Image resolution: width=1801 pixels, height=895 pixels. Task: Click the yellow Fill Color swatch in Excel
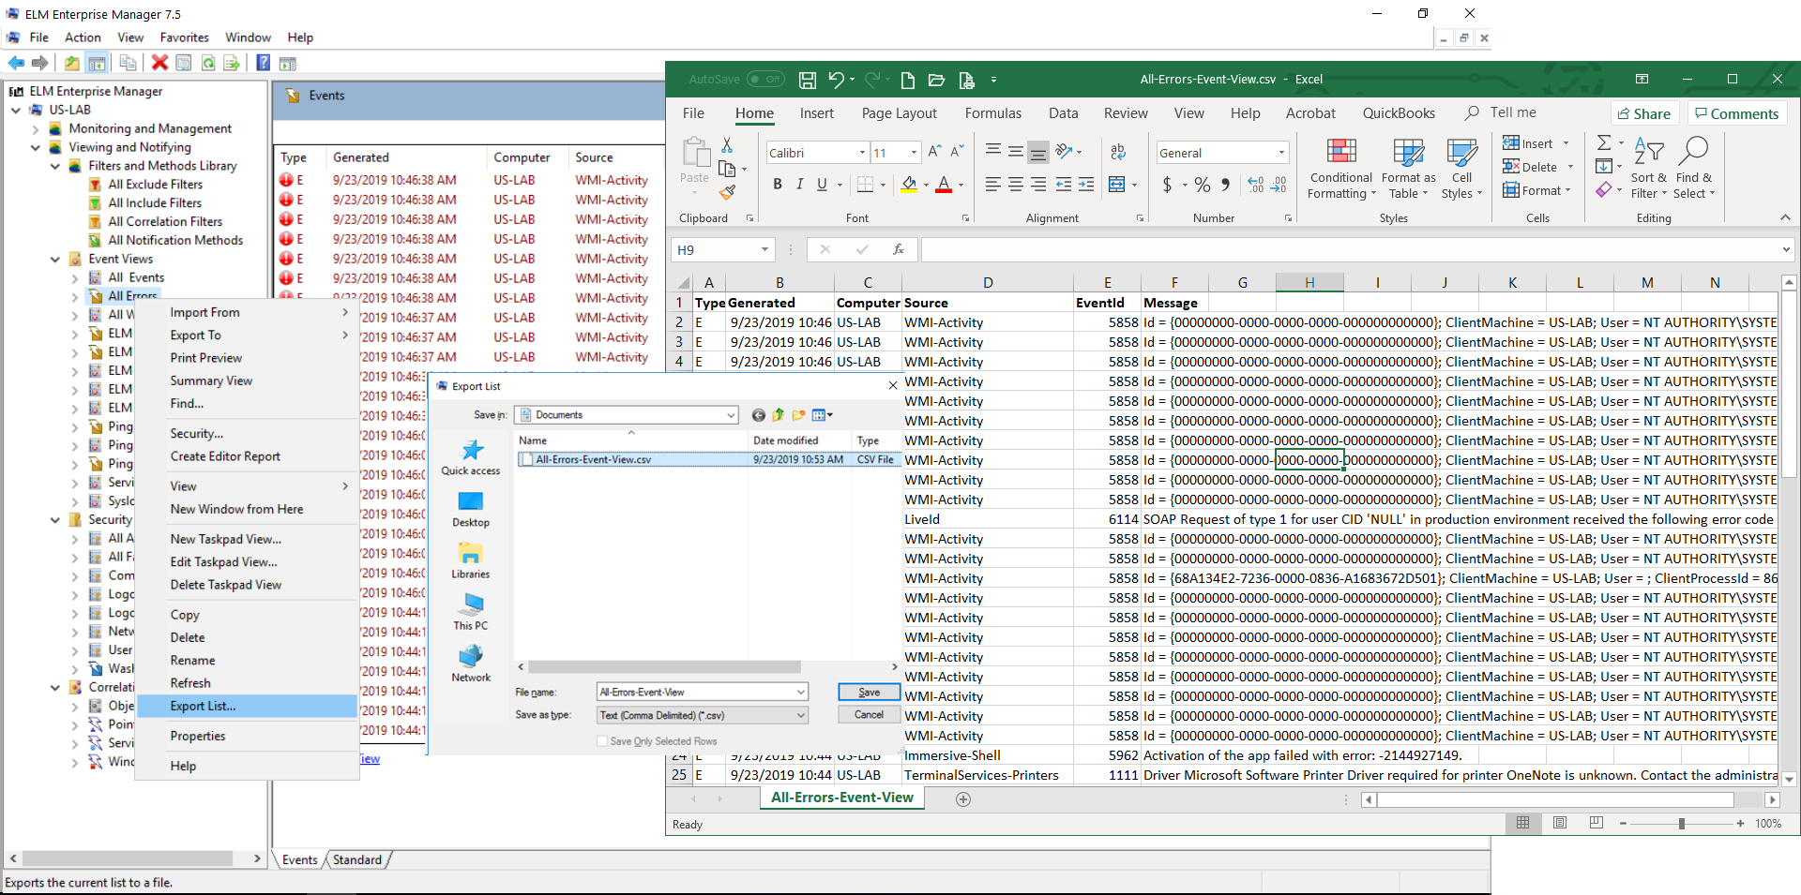pos(908,185)
